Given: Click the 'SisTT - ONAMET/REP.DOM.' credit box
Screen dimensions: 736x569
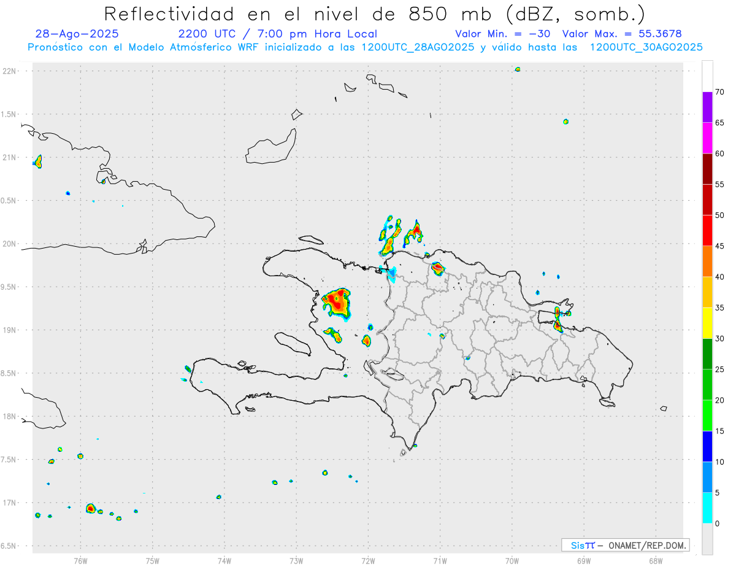Looking at the screenshot, I should (x=626, y=545).
